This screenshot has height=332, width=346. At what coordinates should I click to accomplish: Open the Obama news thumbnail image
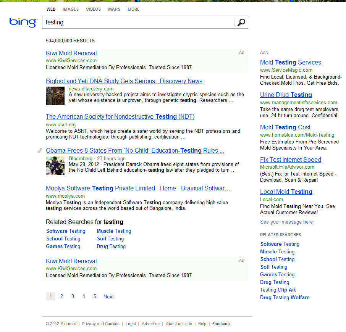click(x=55, y=166)
